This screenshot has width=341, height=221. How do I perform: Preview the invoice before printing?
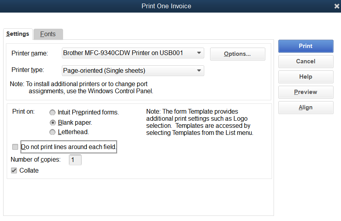306,92
